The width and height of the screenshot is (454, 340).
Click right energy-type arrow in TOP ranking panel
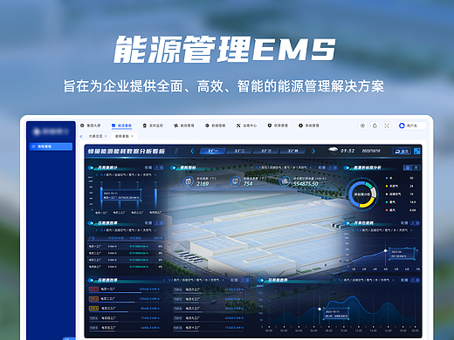tap(224, 280)
